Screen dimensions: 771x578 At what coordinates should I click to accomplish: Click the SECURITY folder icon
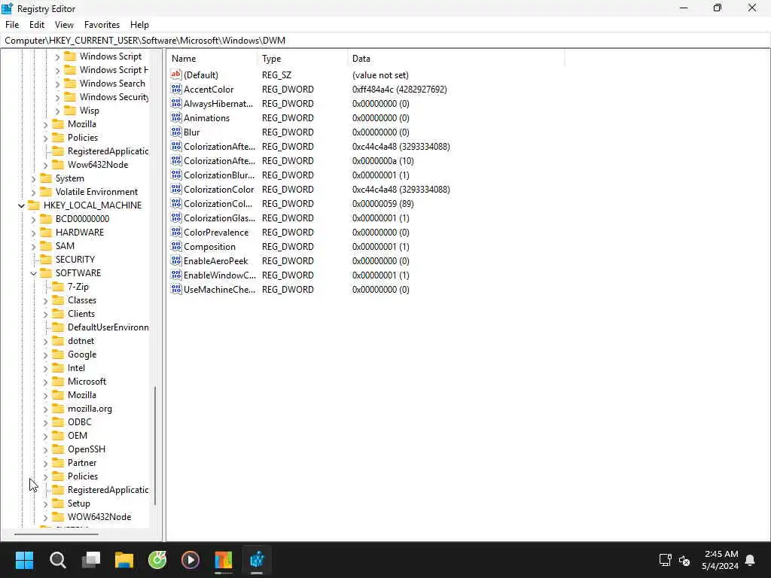coord(46,259)
